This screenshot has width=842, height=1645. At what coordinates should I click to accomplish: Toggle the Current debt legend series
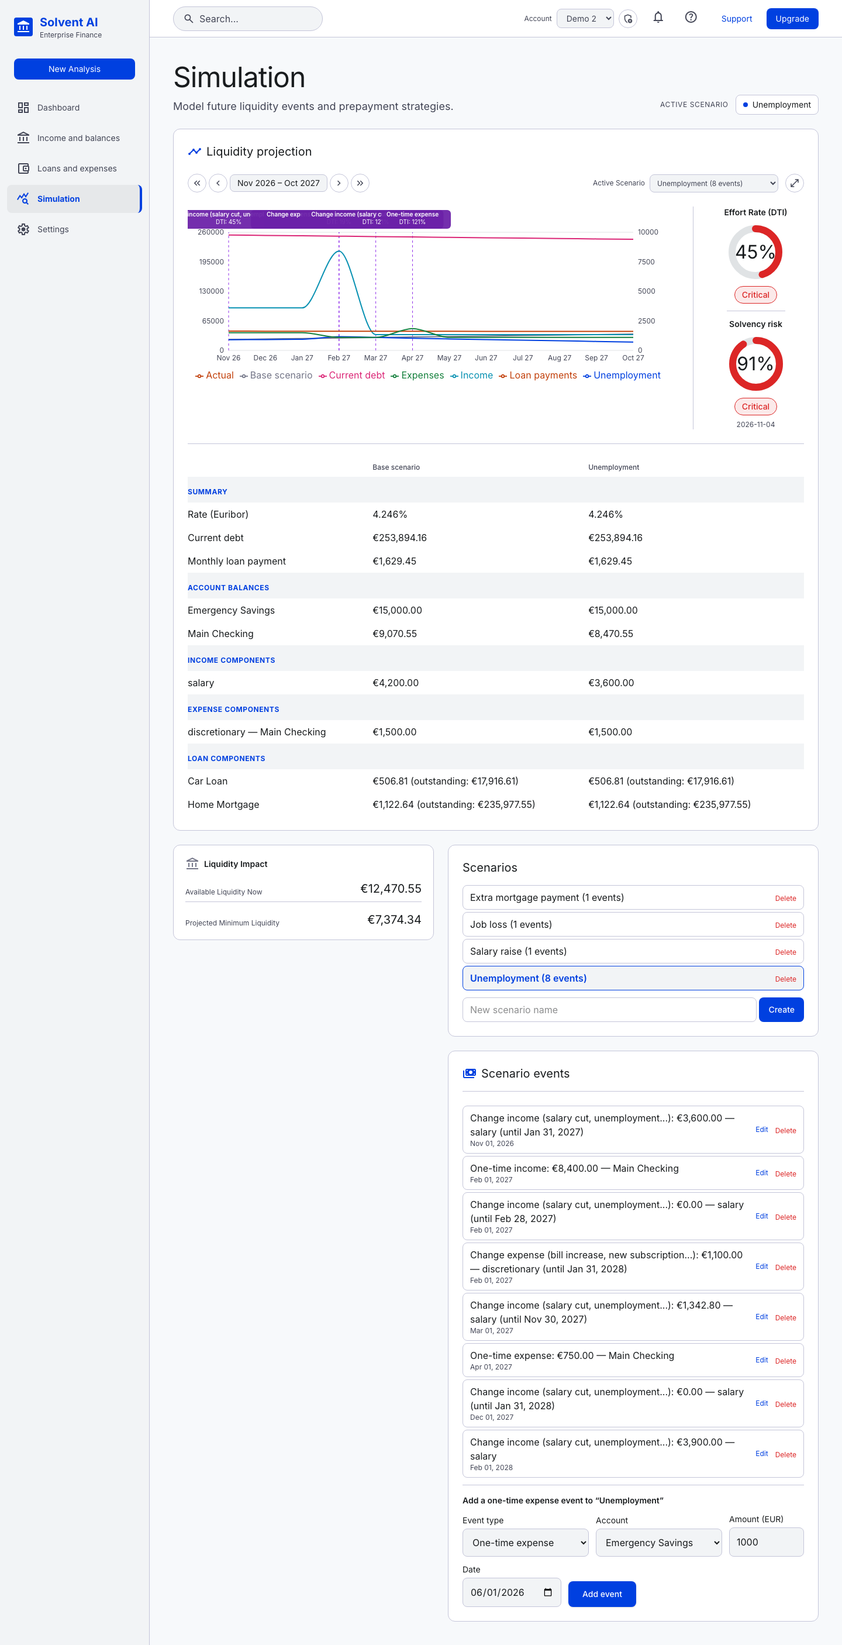352,376
